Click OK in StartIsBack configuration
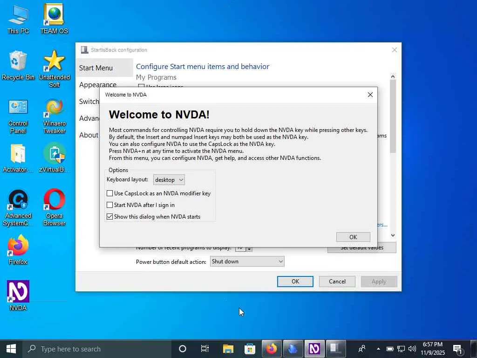Image resolution: width=477 pixels, height=358 pixels. [x=295, y=282]
